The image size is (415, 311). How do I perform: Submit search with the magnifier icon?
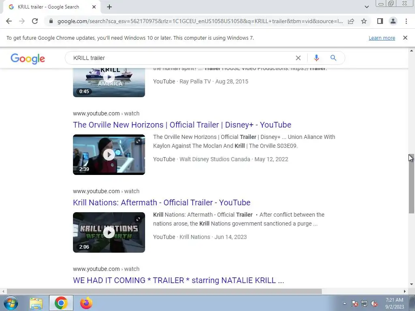click(x=333, y=58)
